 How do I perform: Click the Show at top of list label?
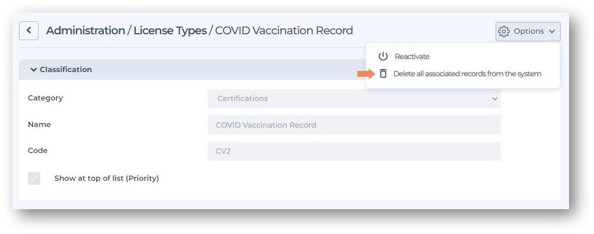(107, 178)
